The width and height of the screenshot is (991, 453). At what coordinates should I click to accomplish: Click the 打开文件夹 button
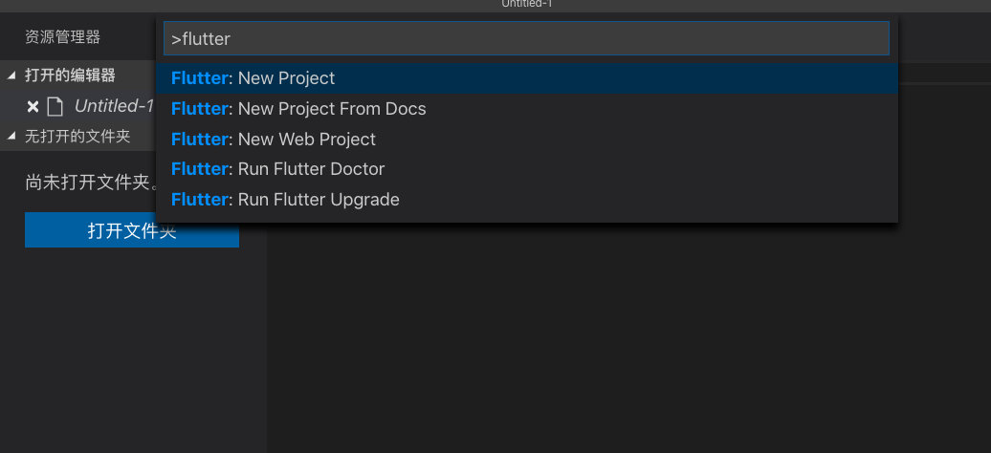[x=131, y=230]
